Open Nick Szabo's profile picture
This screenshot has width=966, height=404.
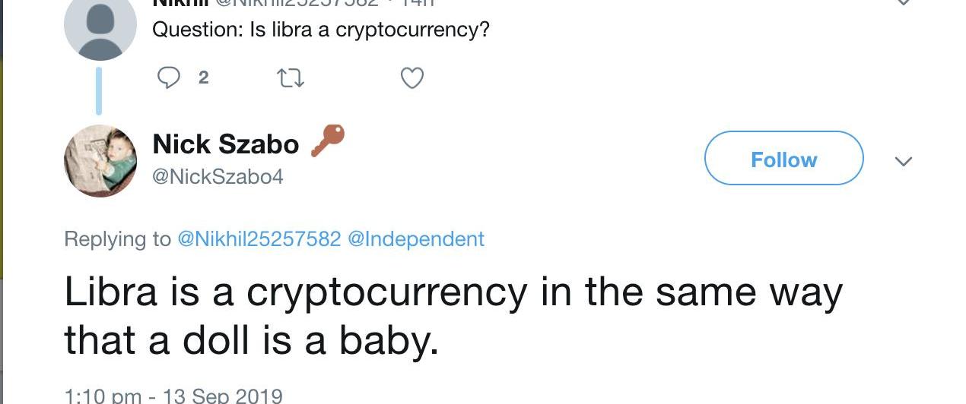tap(100, 160)
